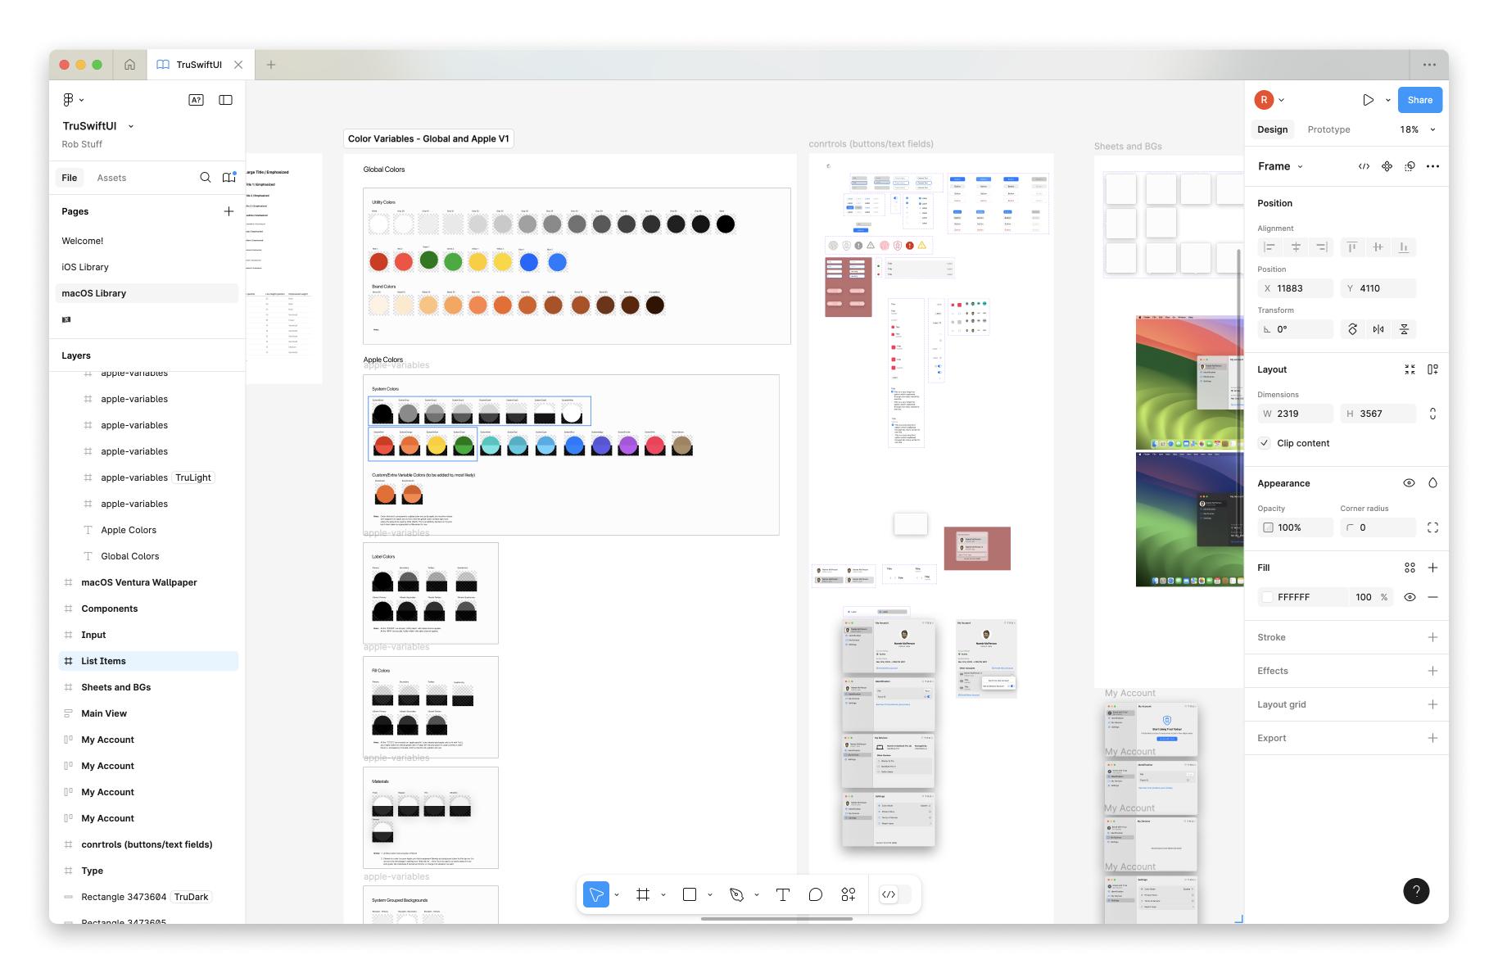Viewport: 1498px width, 973px height.
Task: Open the iOS Library page
Action: (x=85, y=267)
